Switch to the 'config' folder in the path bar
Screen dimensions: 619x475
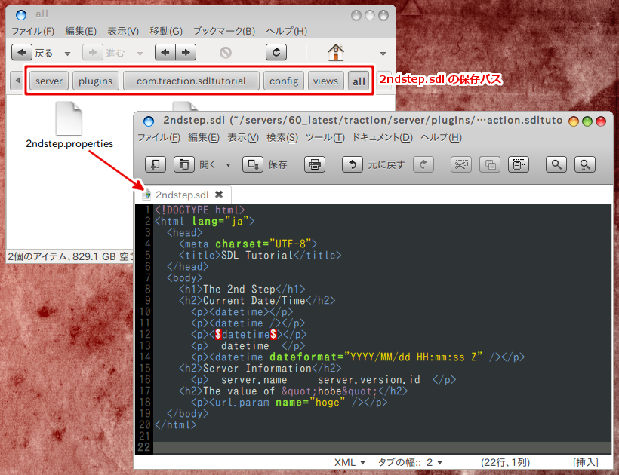pos(284,81)
